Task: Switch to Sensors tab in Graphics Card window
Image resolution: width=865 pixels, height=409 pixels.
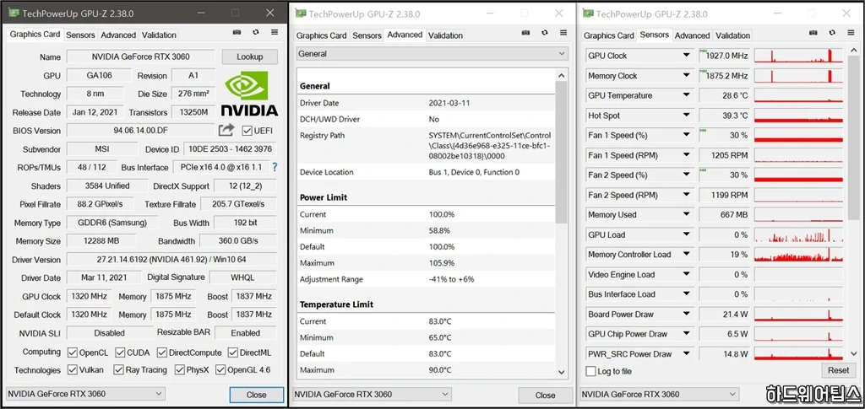Action: point(80,35)
